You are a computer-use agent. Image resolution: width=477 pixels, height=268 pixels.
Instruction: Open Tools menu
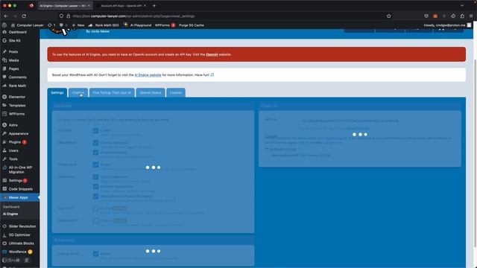[x=13, y=159]
